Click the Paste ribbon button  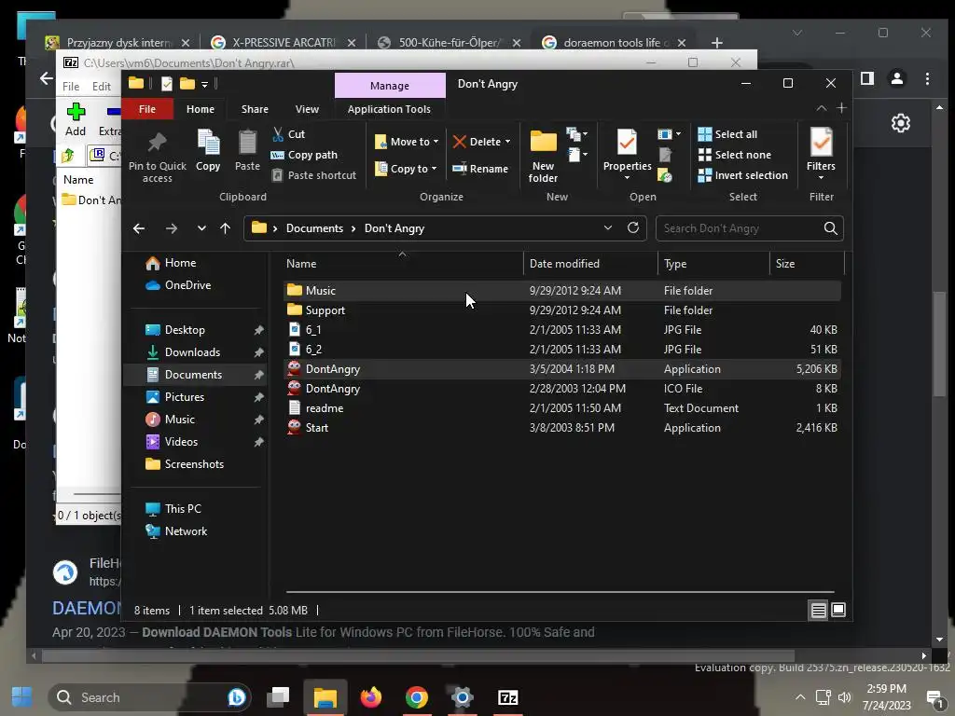(x=247, y=150)
